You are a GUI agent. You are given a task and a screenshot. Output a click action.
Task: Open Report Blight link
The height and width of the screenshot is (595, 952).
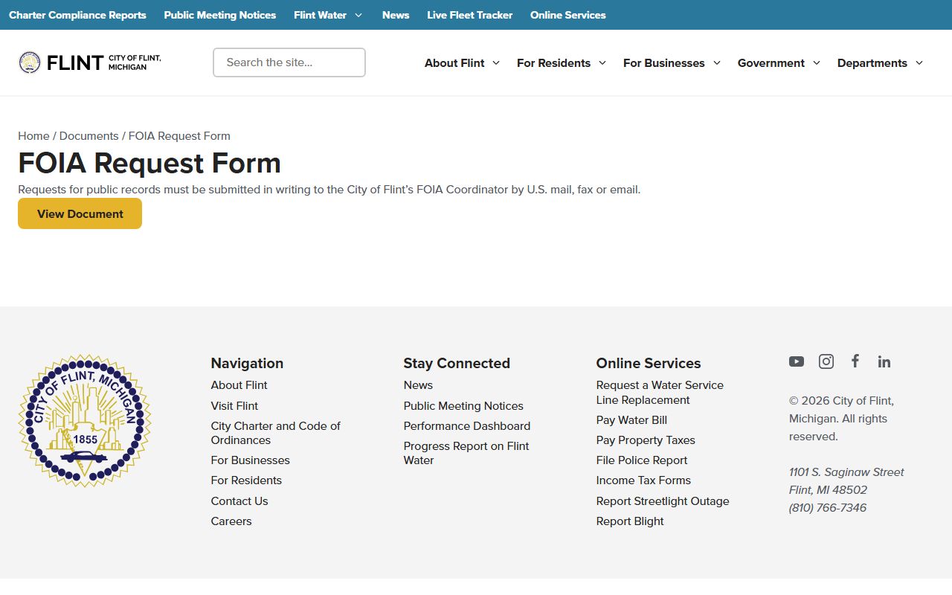pos(630,521)
